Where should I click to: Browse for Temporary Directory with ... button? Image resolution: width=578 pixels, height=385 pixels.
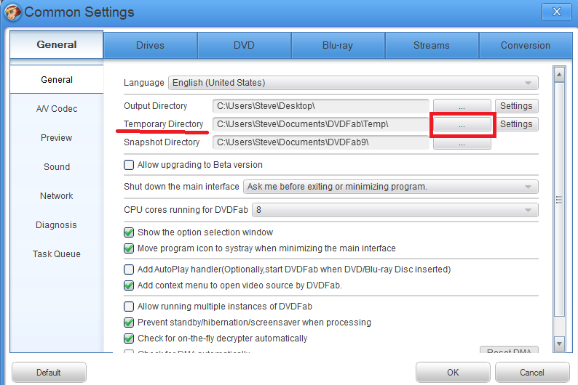(462, 124)
